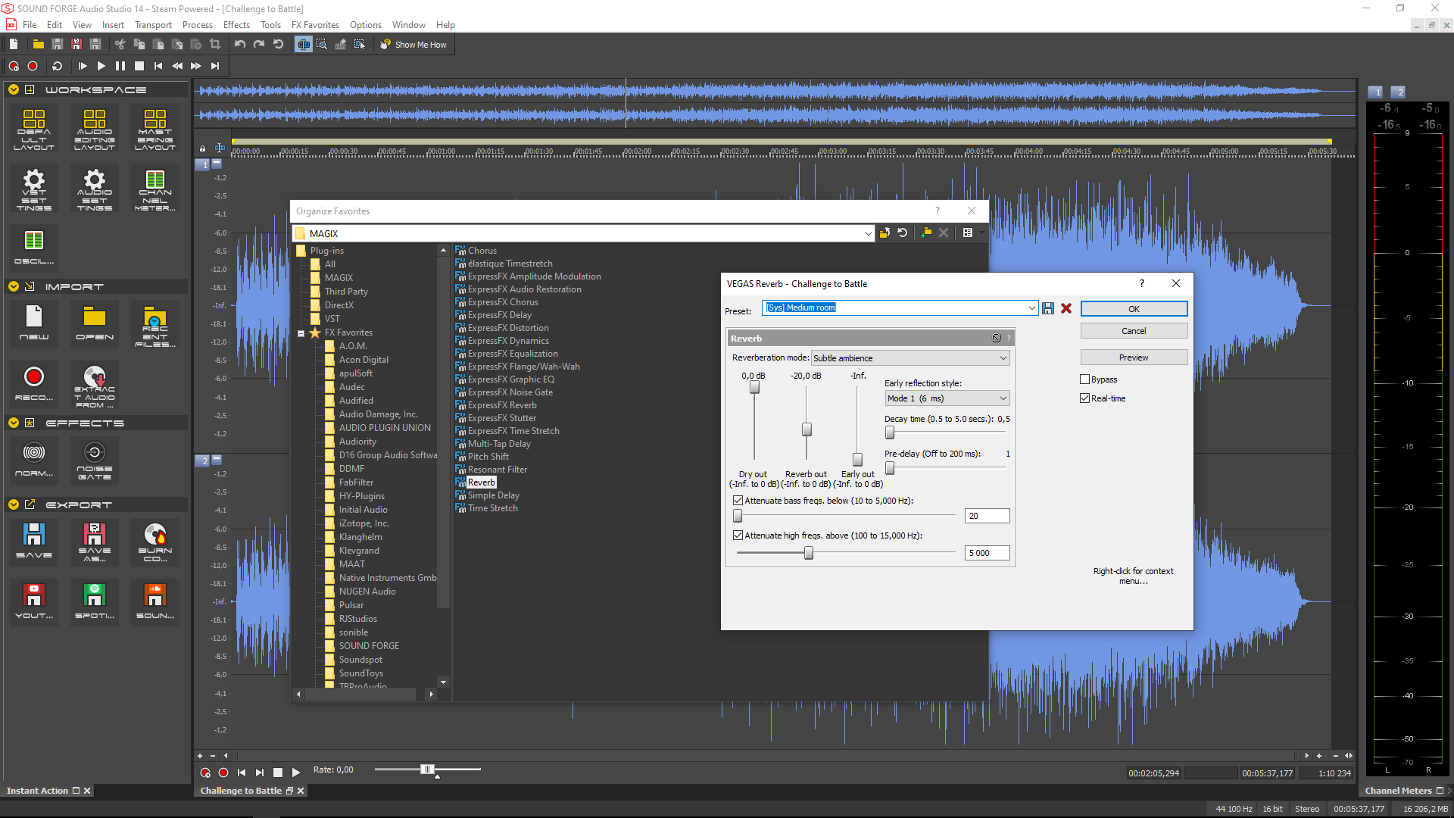Viewport: 1454px width, 818px height.
Task: Open the Preset combo box list
Action: point(1031,308)
